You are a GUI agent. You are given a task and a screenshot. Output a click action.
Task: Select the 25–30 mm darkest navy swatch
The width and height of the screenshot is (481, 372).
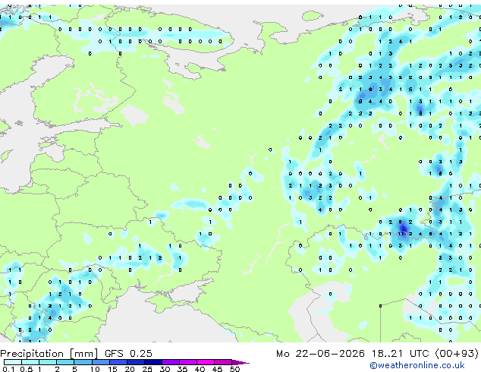pos(153,362)
